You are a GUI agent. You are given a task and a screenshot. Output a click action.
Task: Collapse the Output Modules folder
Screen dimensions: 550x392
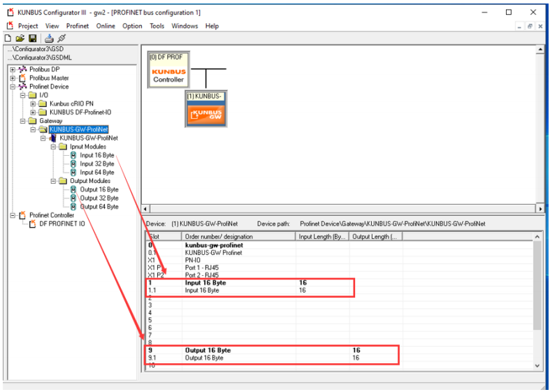pyautogui.click(x=53, y=181)
